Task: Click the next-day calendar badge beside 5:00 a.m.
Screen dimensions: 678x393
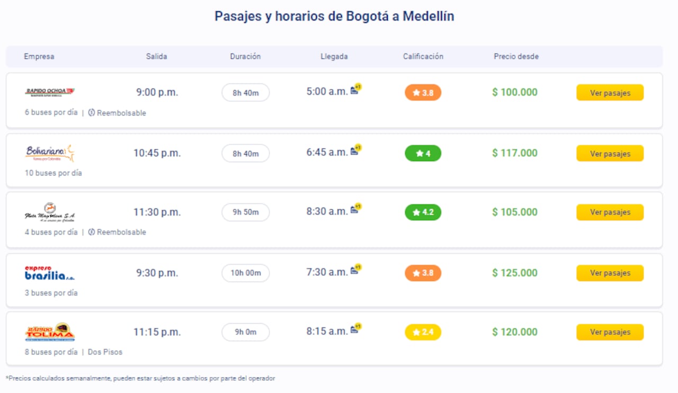Action: click(x=355, y=90)
